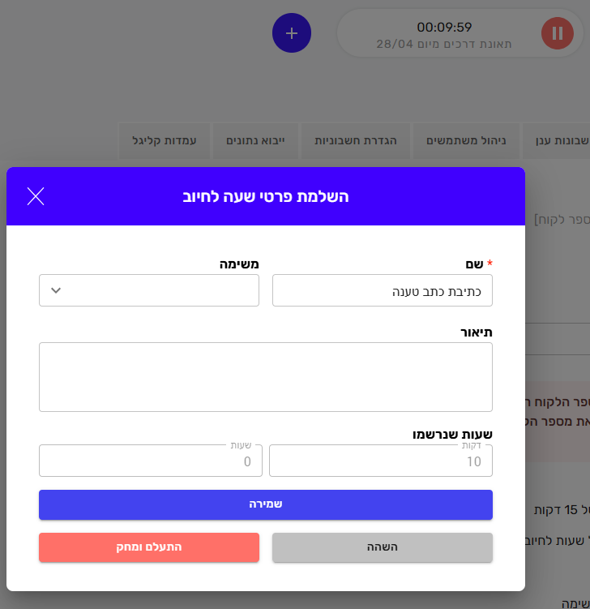Viewport: 590px width, 609px height.
Task: Switch to the ייבוא נתונים tab
Action: 254,140
